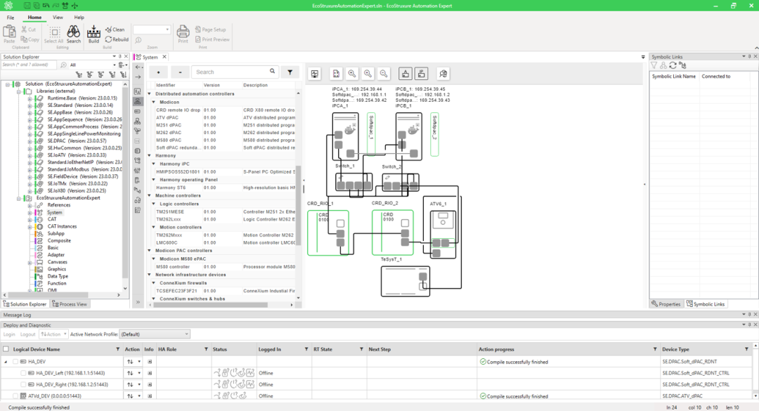
Task: Toggle the second highlighted button right of zoom icons
Action: pyautogui.click(x=422, y=74)
